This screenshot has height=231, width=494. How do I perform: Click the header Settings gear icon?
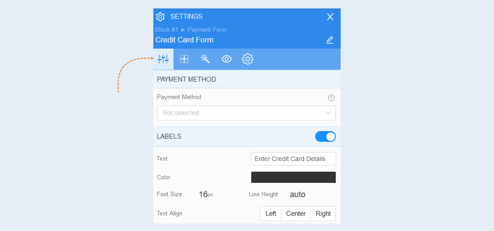(160, 16)
